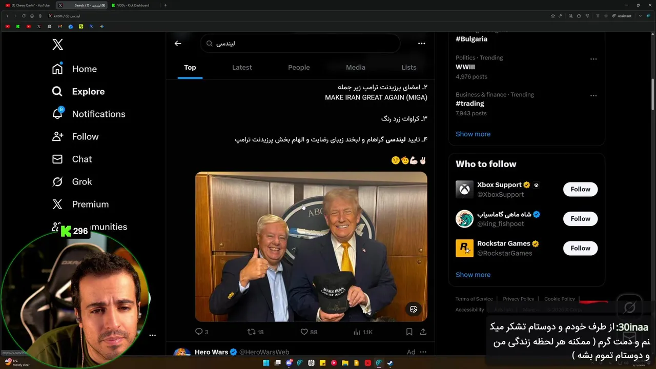The height and width of the screenshot is (369, 656).
Task: Click into the search box with لیندسی
Action: coord(300,44)
